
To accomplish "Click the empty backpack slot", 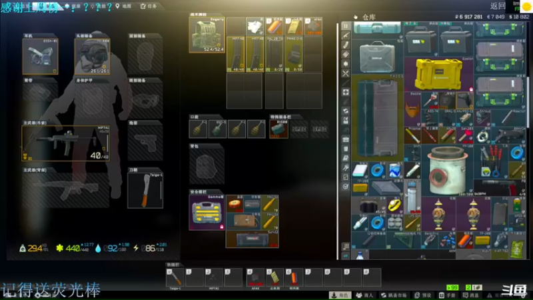I will [207, 166].
